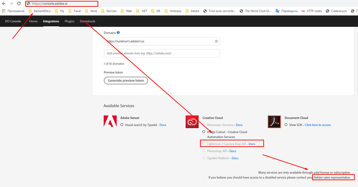Open the Web bookmark folder

coord(126,11)
